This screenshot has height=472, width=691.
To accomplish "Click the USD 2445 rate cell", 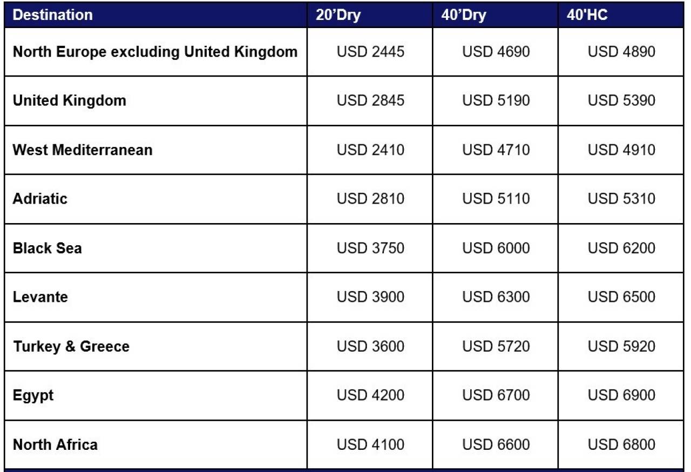I will (x=370, y=52).
